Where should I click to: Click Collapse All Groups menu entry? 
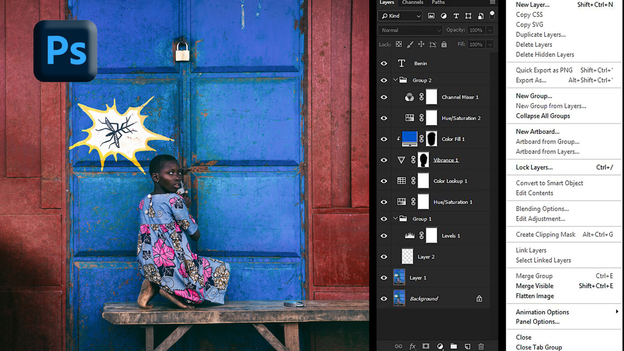(542, 116)
